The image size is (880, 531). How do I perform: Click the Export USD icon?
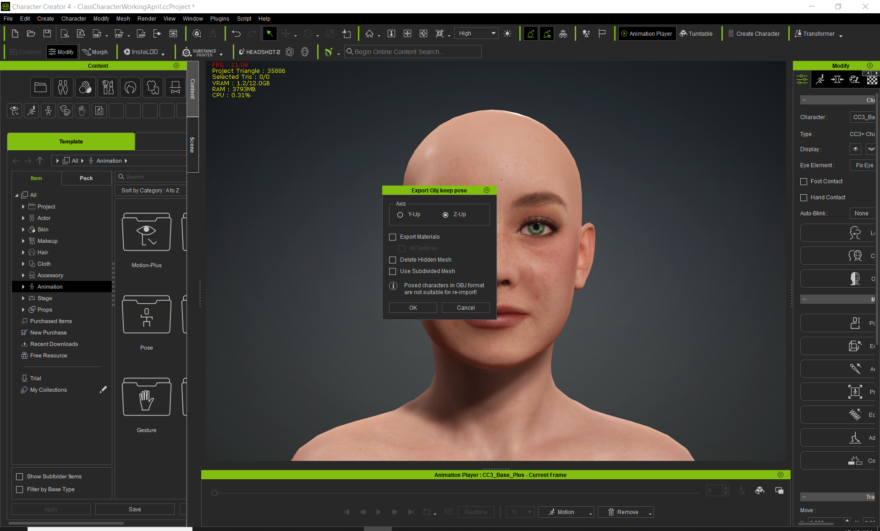pos(141,33)
